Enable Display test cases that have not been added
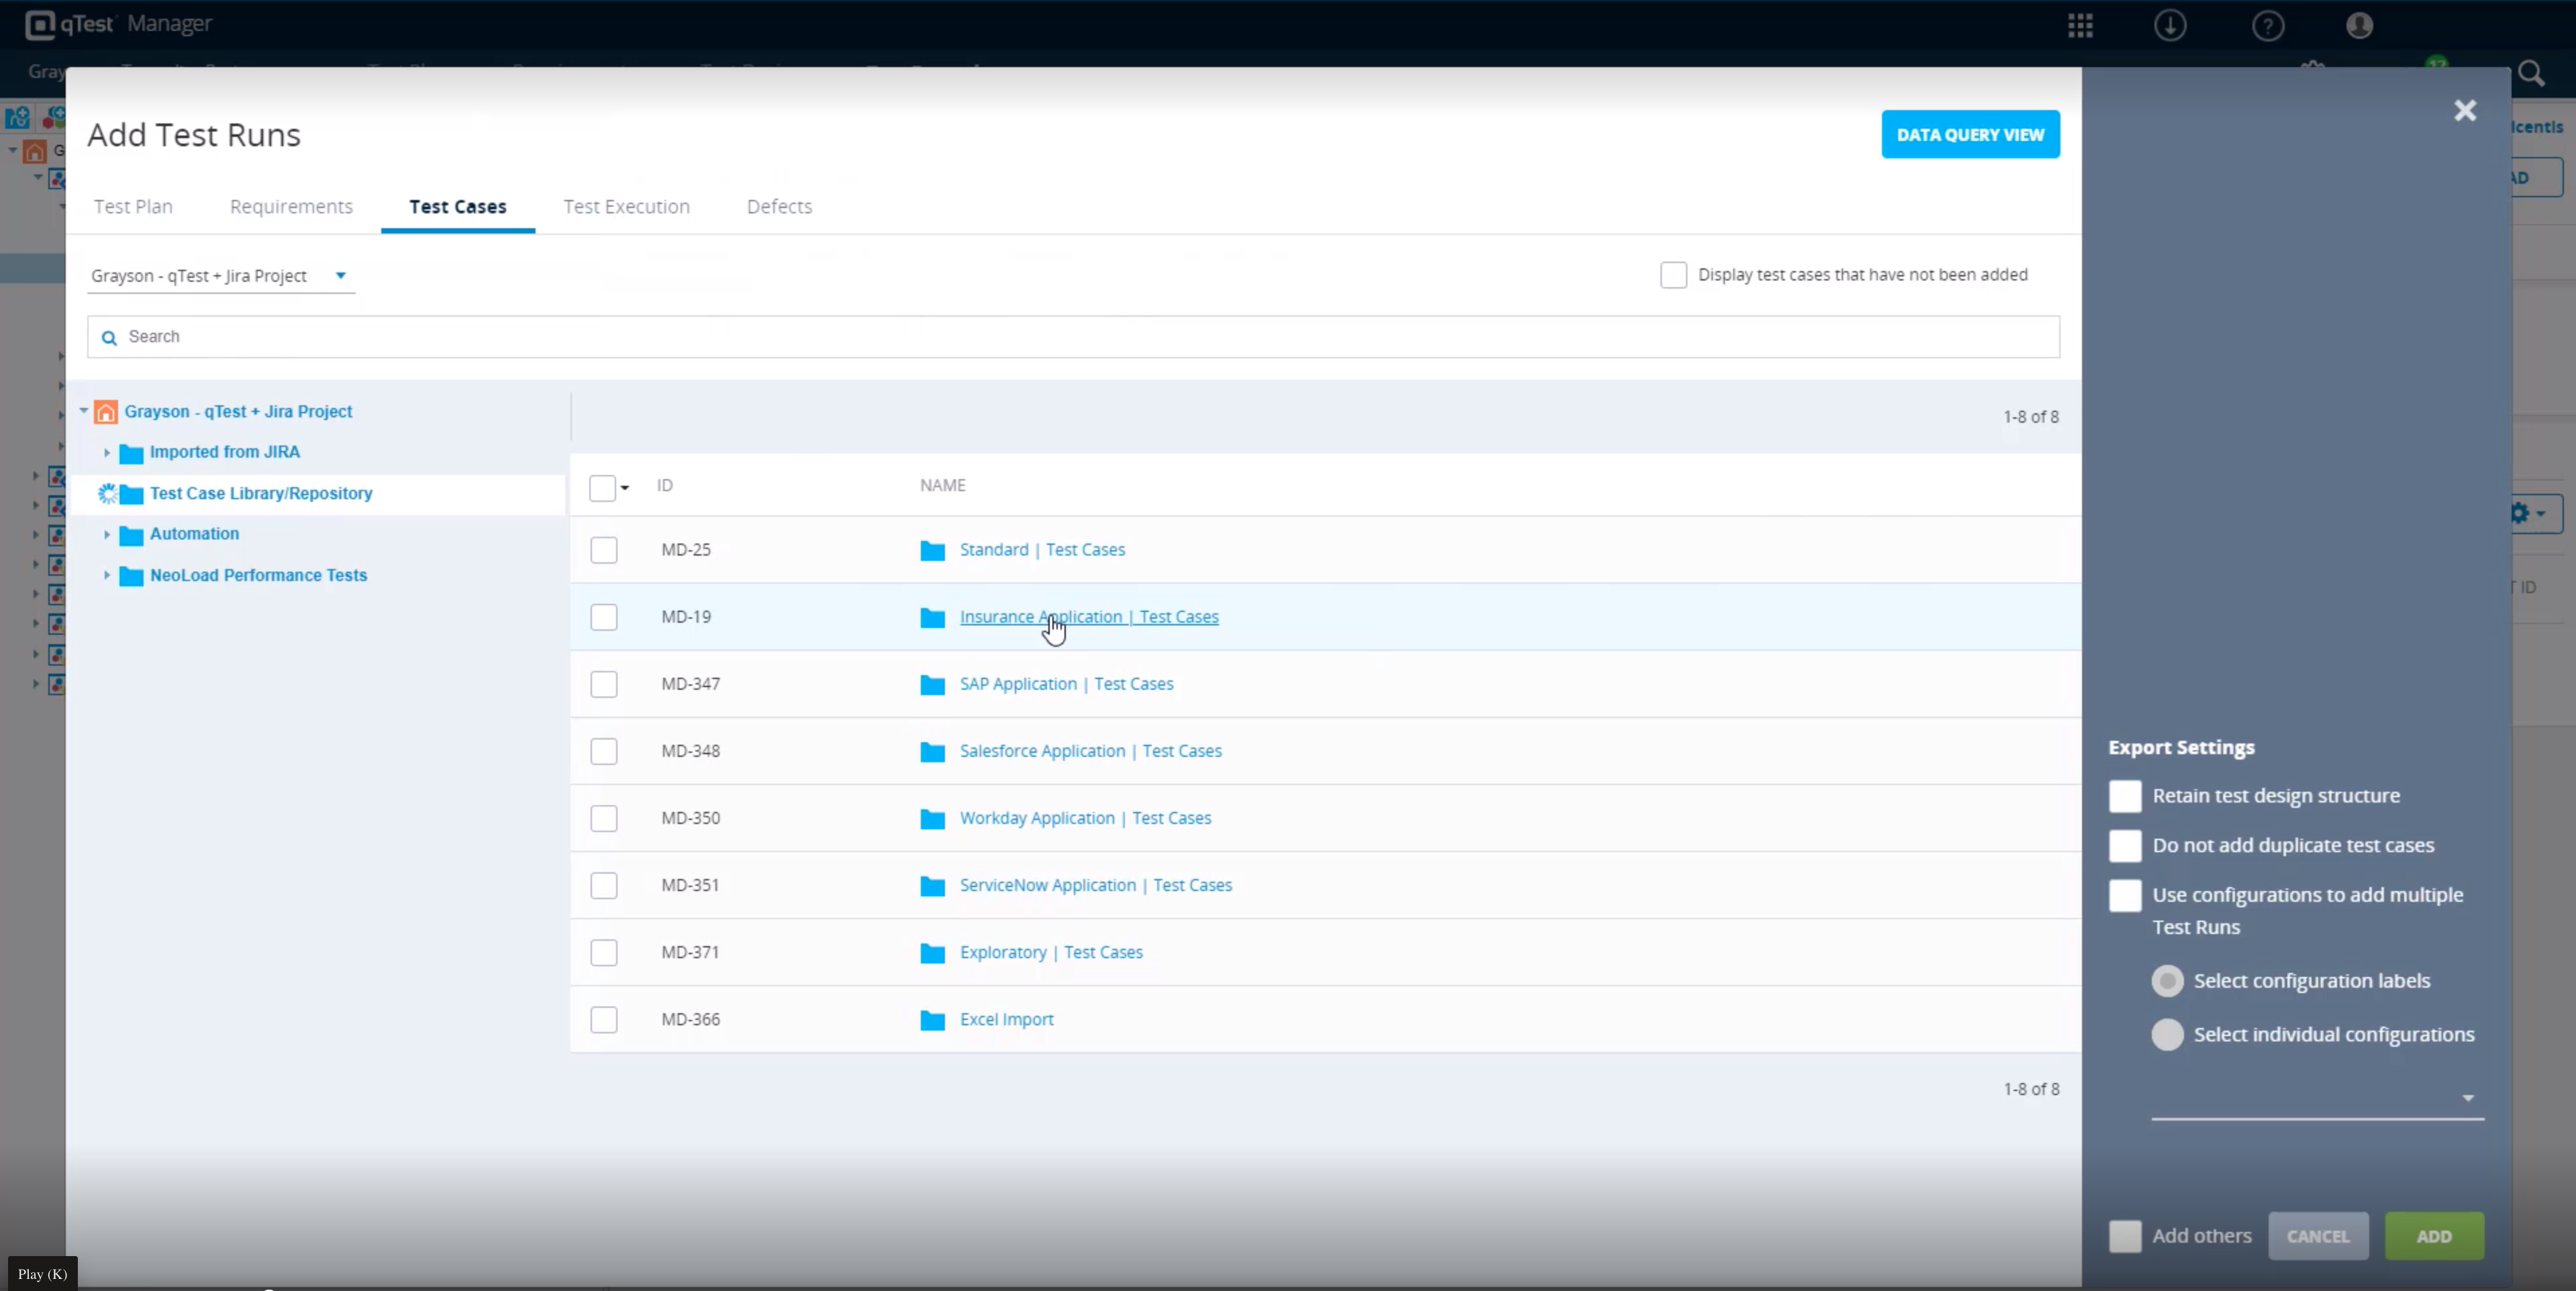Image resolution: width=2576 pixels, height=1291 pixels. tap(1673, 274)
